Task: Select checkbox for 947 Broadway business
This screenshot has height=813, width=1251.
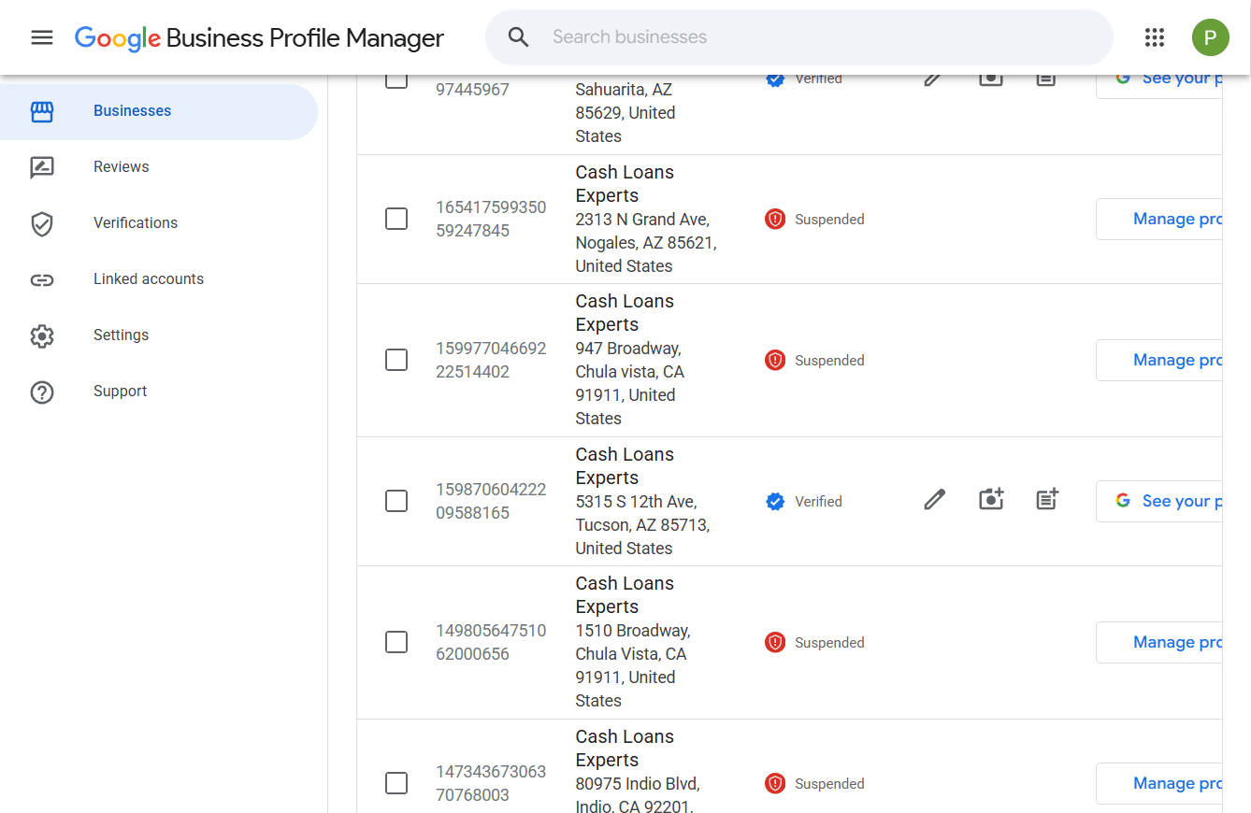Action: 396,360
